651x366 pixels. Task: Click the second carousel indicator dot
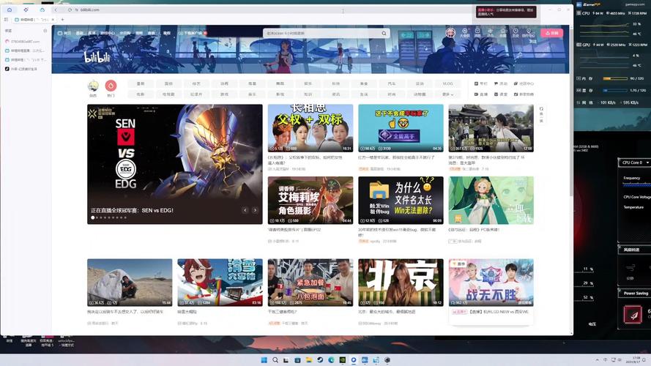(x=97, y=217)
